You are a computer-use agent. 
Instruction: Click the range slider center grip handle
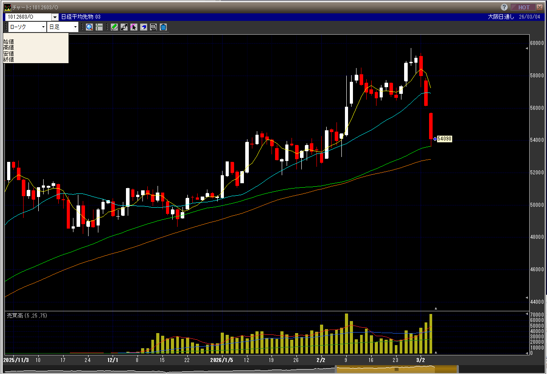coord(396,369)
